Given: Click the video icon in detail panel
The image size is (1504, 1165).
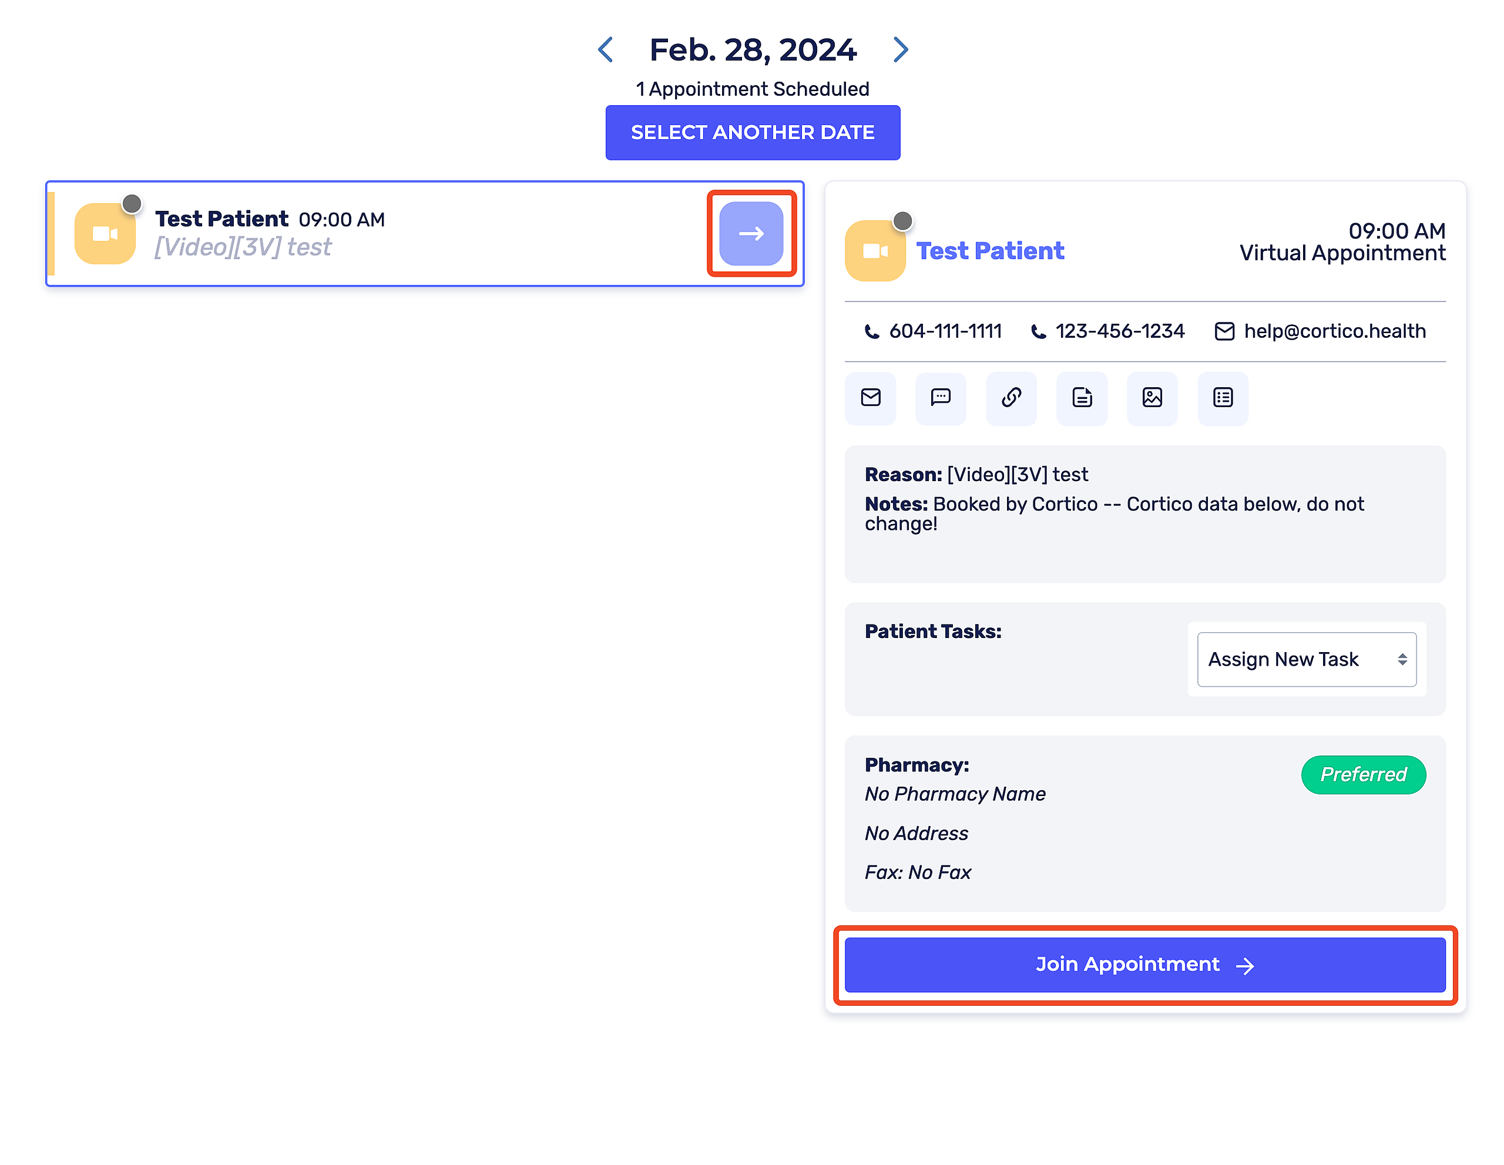Looking at the screenshot, I should coord(875,251).
